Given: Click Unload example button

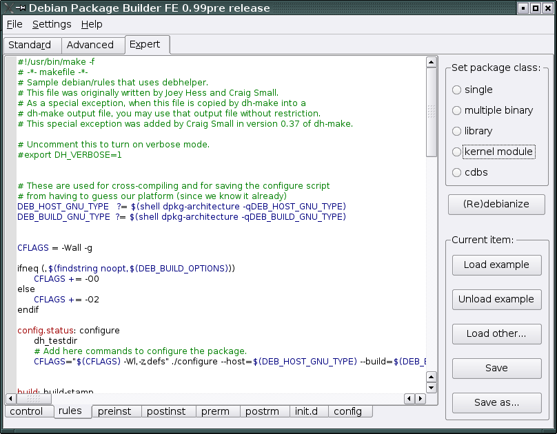Looking at the screenshot, I should click(x=496, y=300).
